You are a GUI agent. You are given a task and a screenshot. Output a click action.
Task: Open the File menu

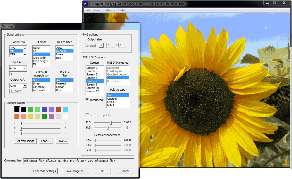(88, 10)
